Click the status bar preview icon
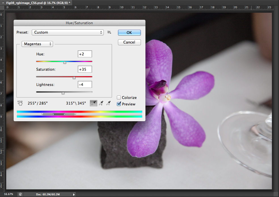The width and height of the screenshot is (279, 197). pyautogui.click(x=20, y=194)
